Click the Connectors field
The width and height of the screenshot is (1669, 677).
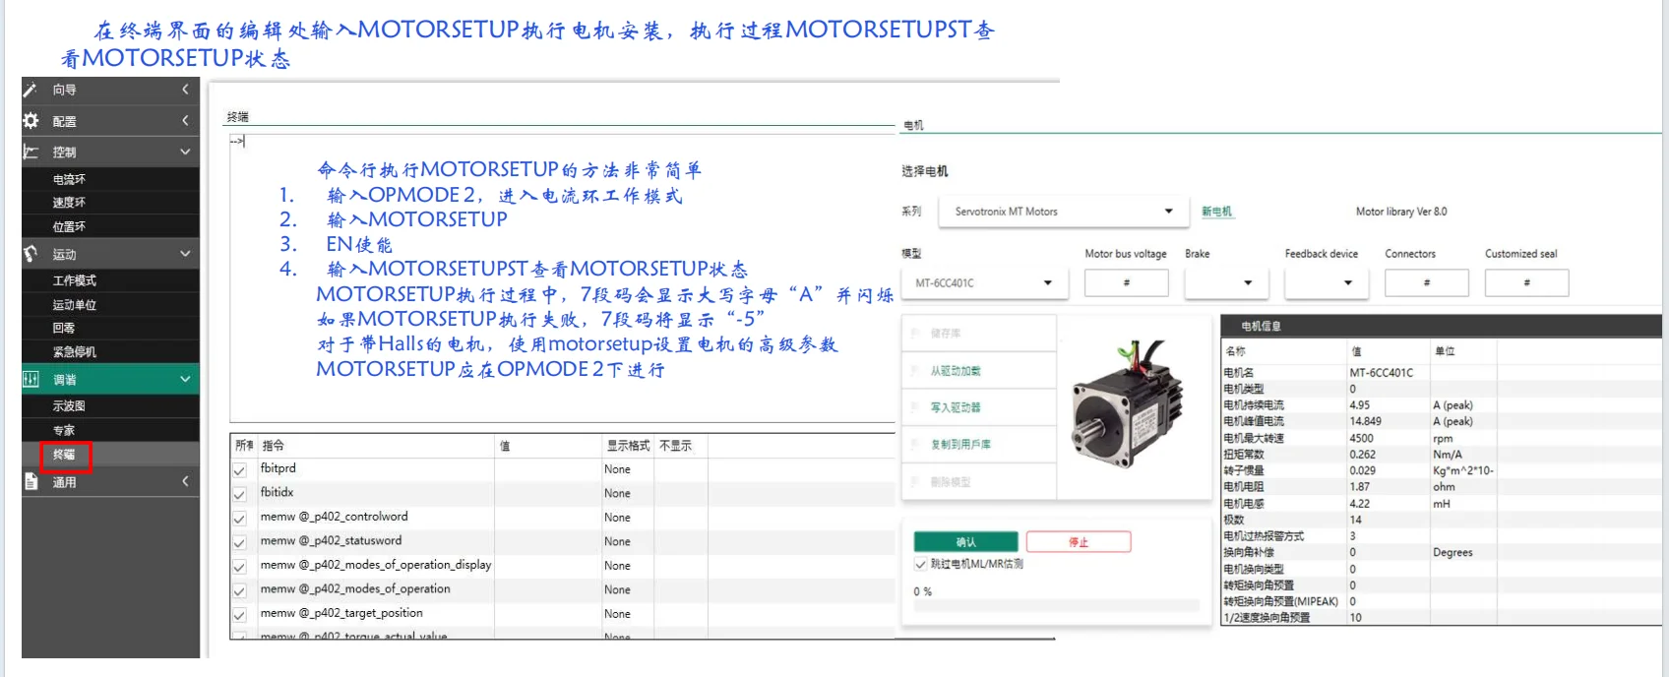click(1426, 283)
